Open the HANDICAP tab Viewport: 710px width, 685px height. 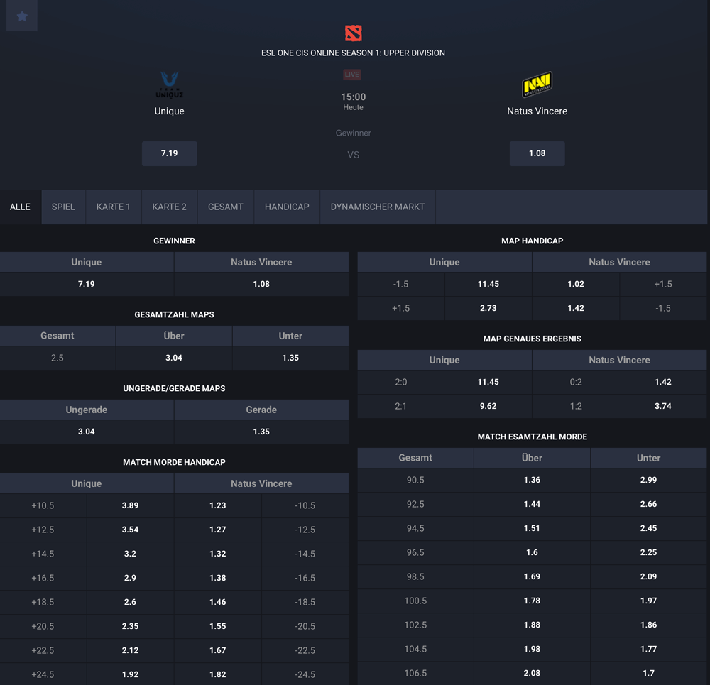click(x=287, y=207)
